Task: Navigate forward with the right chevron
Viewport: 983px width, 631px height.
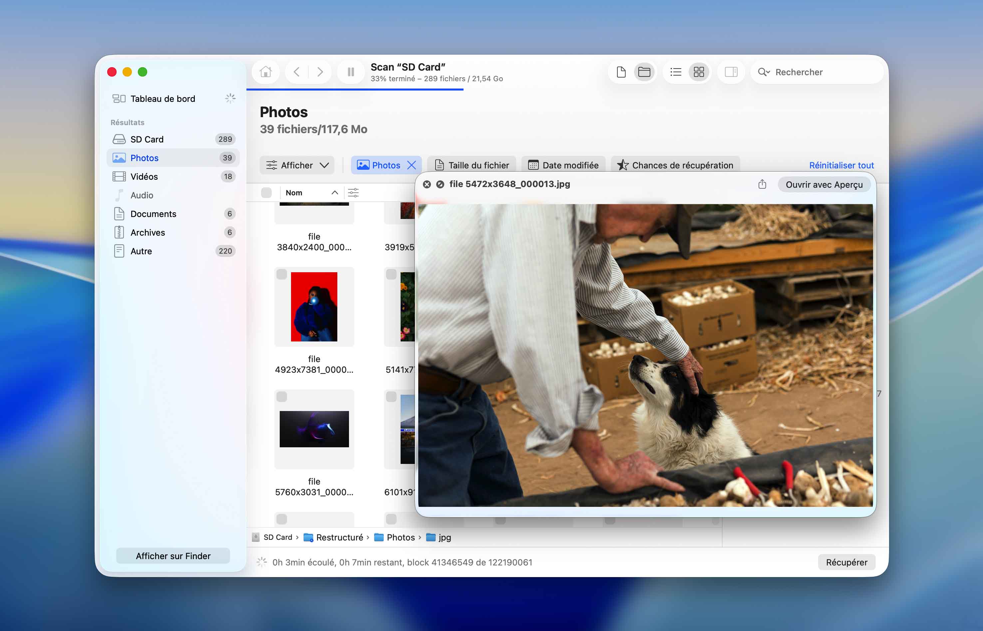Action: [320, 72]
